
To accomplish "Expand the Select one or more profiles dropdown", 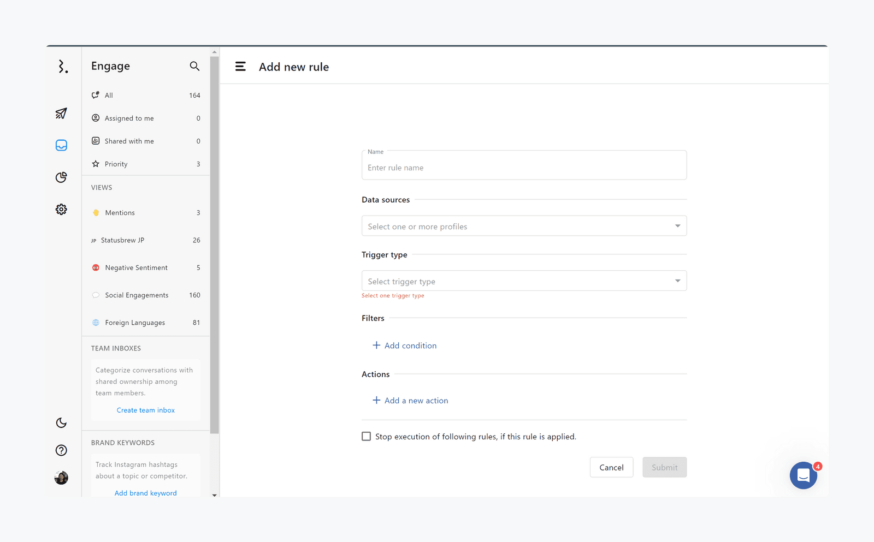I will pos(523,226).
